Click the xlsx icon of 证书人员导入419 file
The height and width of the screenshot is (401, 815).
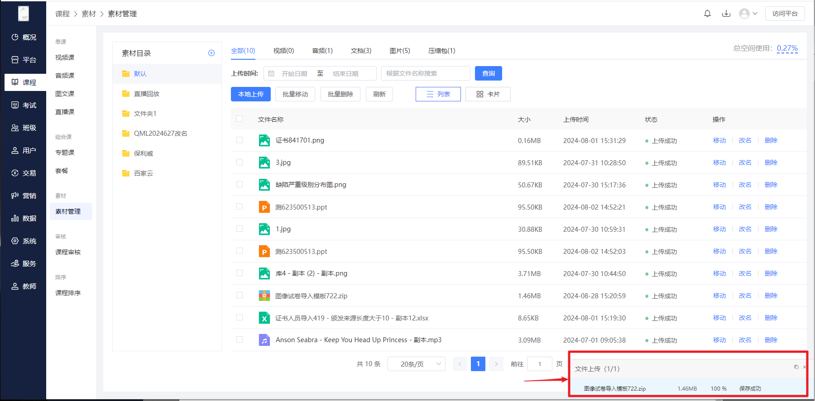pyautogui.click(x=264, y=318)
